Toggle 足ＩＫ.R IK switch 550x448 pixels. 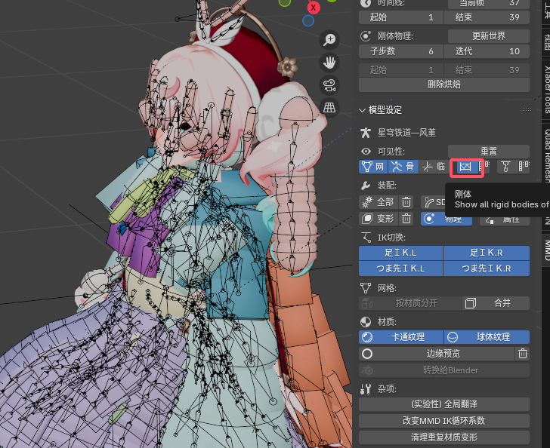tap(487, 253)
